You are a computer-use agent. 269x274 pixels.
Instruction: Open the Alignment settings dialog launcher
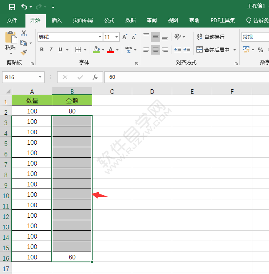pos(236,64)
